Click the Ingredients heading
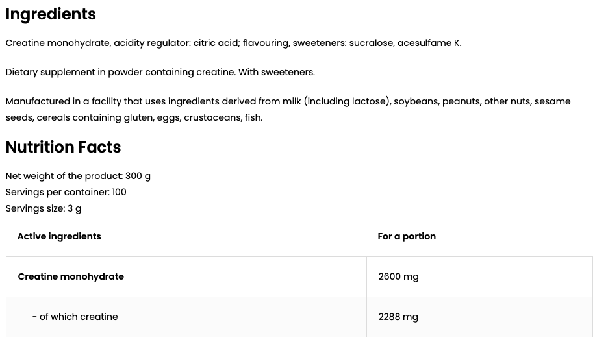The image size is (595, 342). [x=51, y=15]
